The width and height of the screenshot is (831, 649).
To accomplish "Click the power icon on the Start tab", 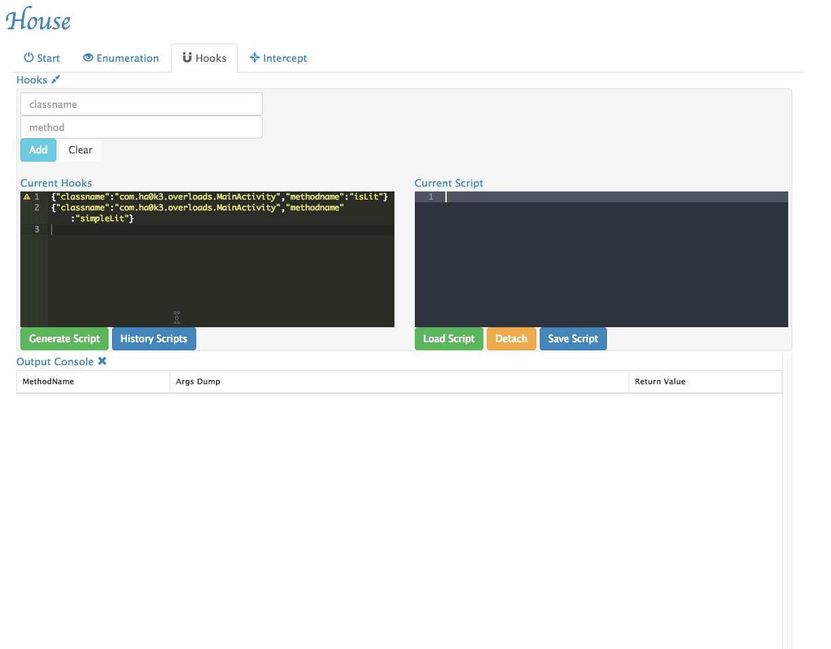I will pos(27,58).
